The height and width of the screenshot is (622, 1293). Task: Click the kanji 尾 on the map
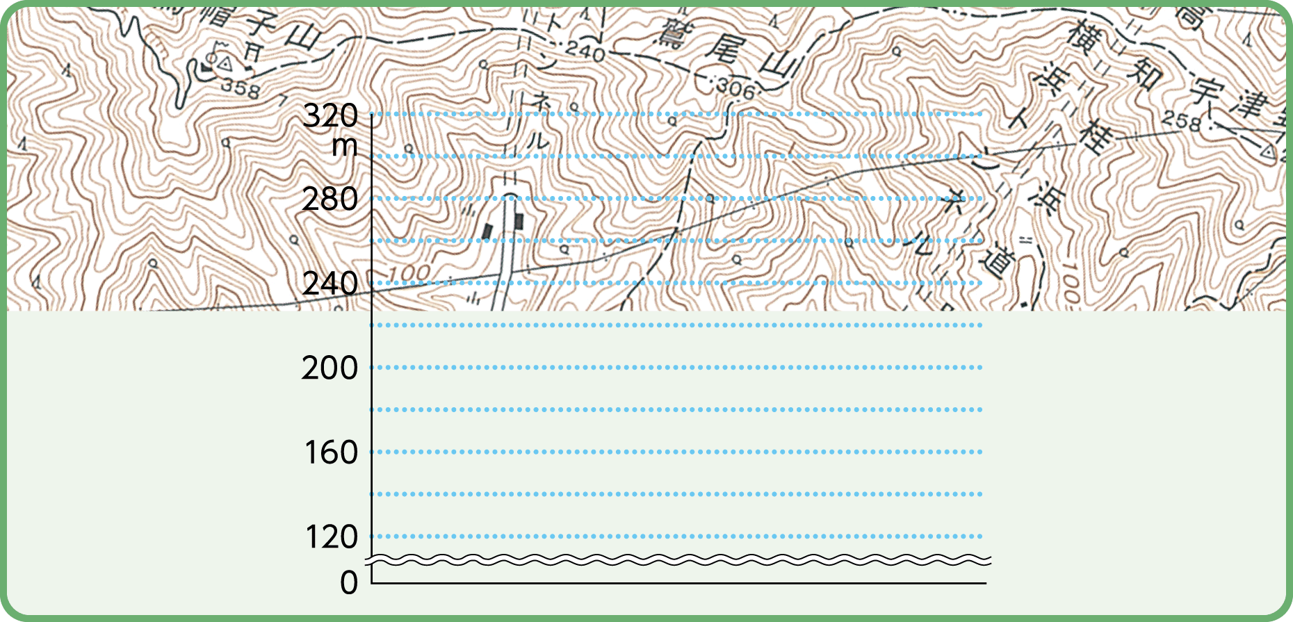point(727,49)
